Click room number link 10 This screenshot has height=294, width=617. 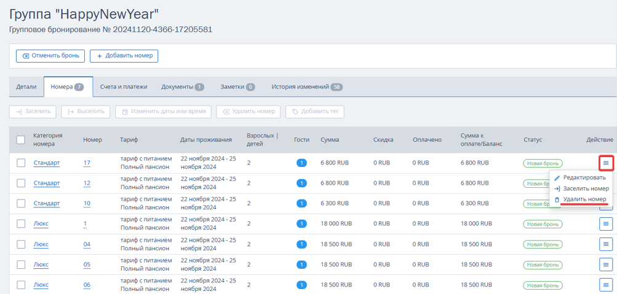[87, 203]
